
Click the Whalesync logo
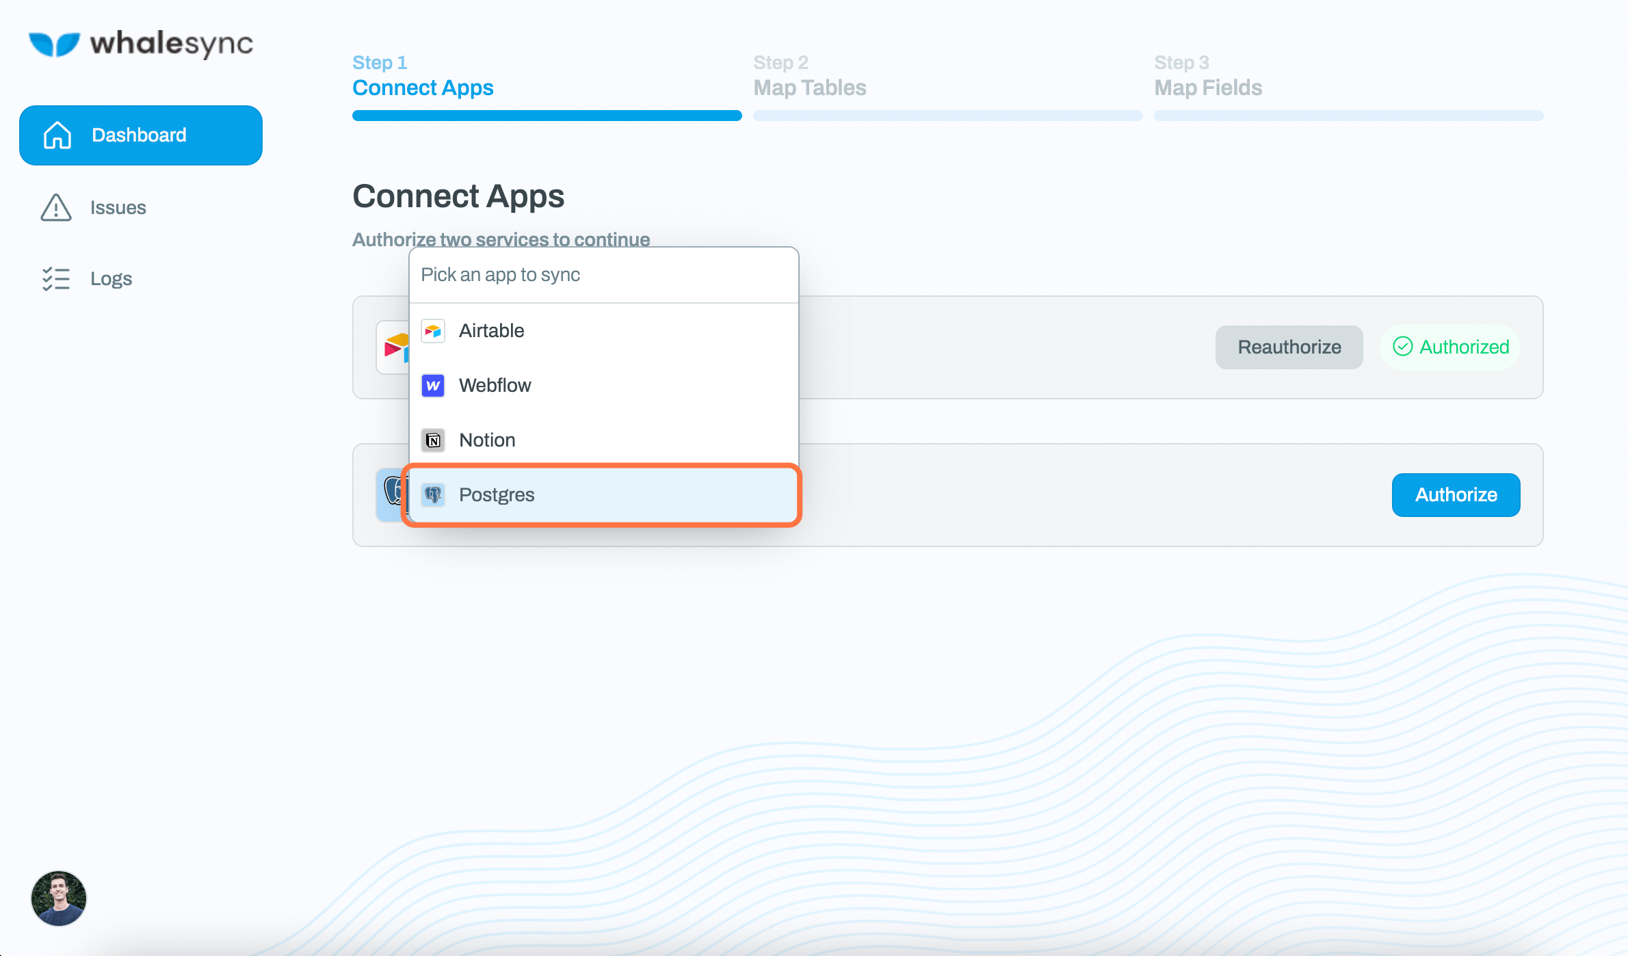141,44
